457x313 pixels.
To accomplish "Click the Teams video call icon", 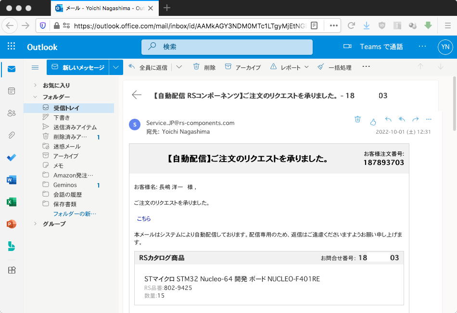I will pyautogui.click(x=347, y=46).
